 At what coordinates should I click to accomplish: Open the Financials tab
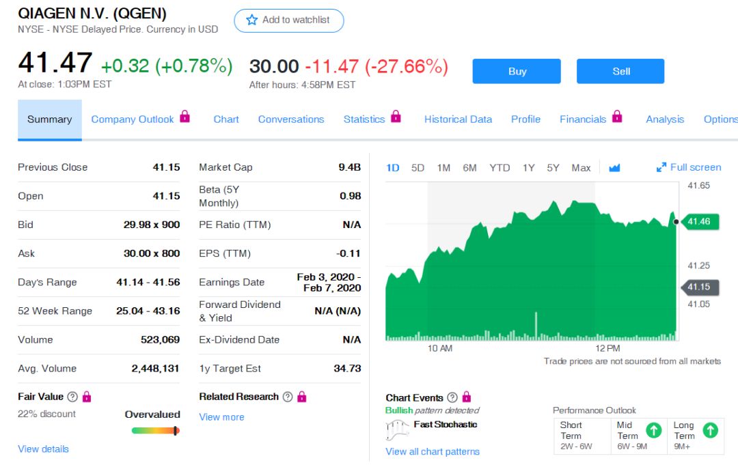[x=583, y=119]
